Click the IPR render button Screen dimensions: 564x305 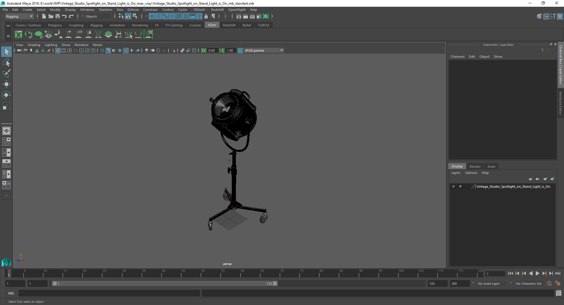click(x=252, y=16)
